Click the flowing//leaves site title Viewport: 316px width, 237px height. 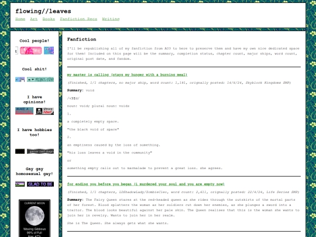(43, 11)
